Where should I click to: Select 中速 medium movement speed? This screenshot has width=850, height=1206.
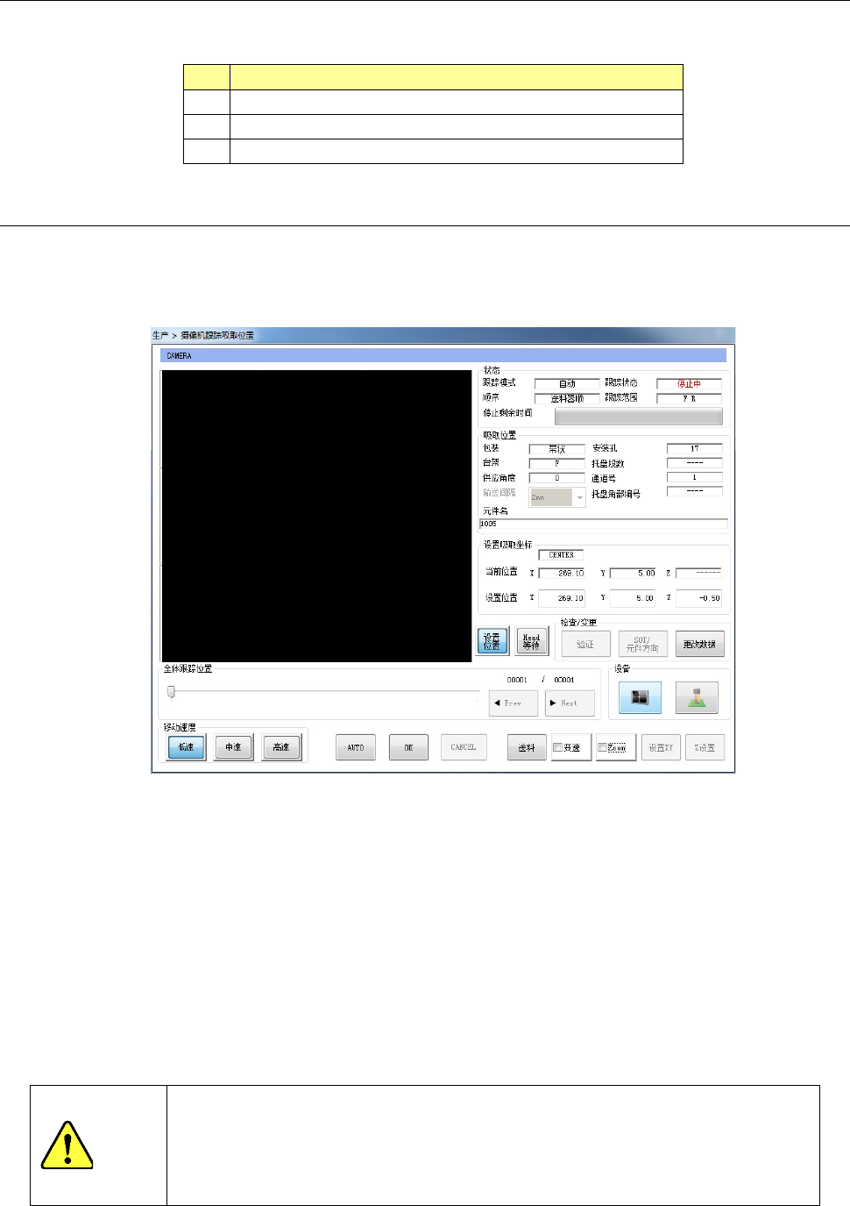point(233,747)
